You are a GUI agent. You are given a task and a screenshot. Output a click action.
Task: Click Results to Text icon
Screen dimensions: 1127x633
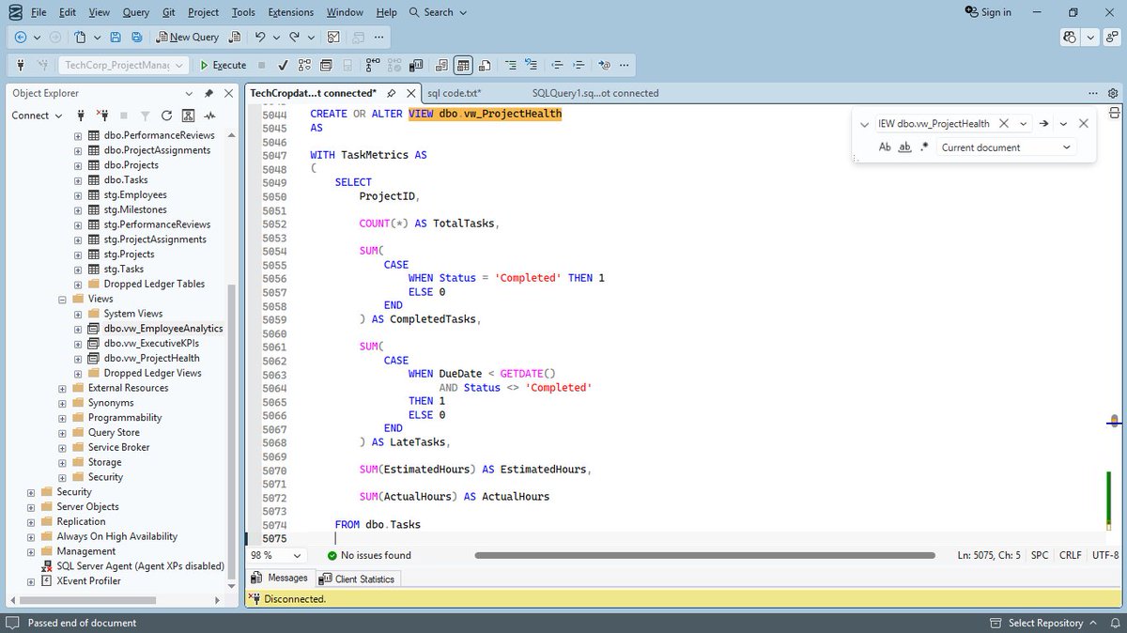click(x=440, y=65)
